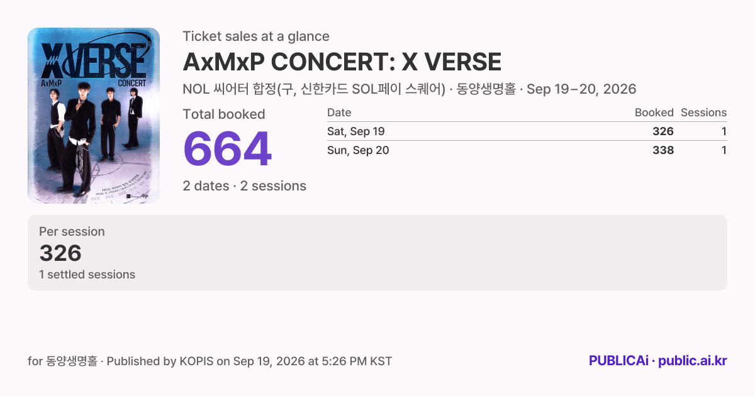This screenshot has width=755, height=396.
Task: Click the total booked number 664
Action: point(227,150)
